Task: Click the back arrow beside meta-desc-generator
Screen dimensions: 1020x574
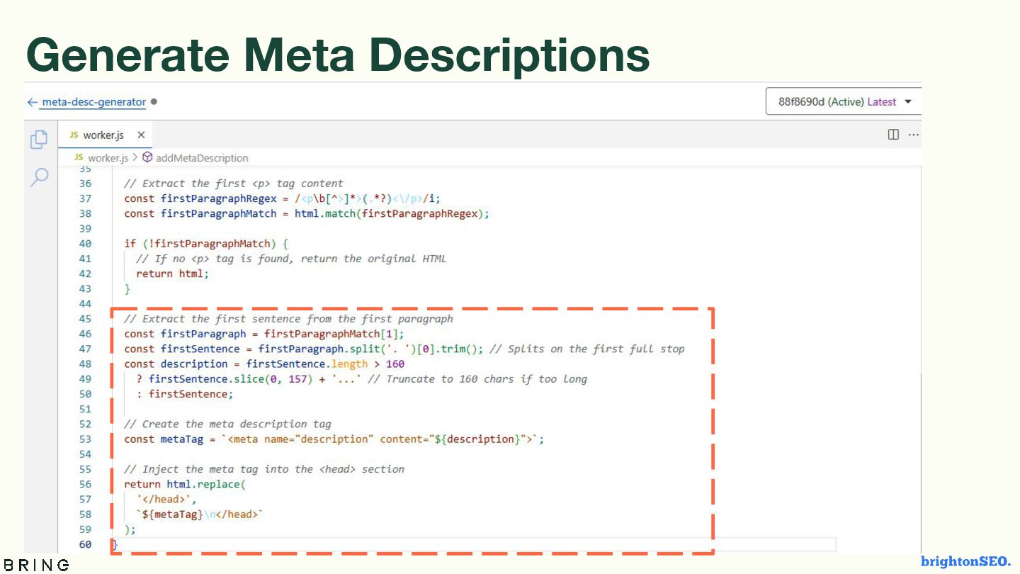Action: 32,102
